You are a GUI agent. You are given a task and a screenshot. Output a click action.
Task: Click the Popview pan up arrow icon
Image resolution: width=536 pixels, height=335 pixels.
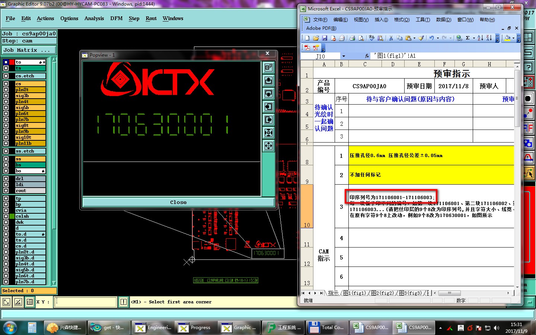[268, 80]
